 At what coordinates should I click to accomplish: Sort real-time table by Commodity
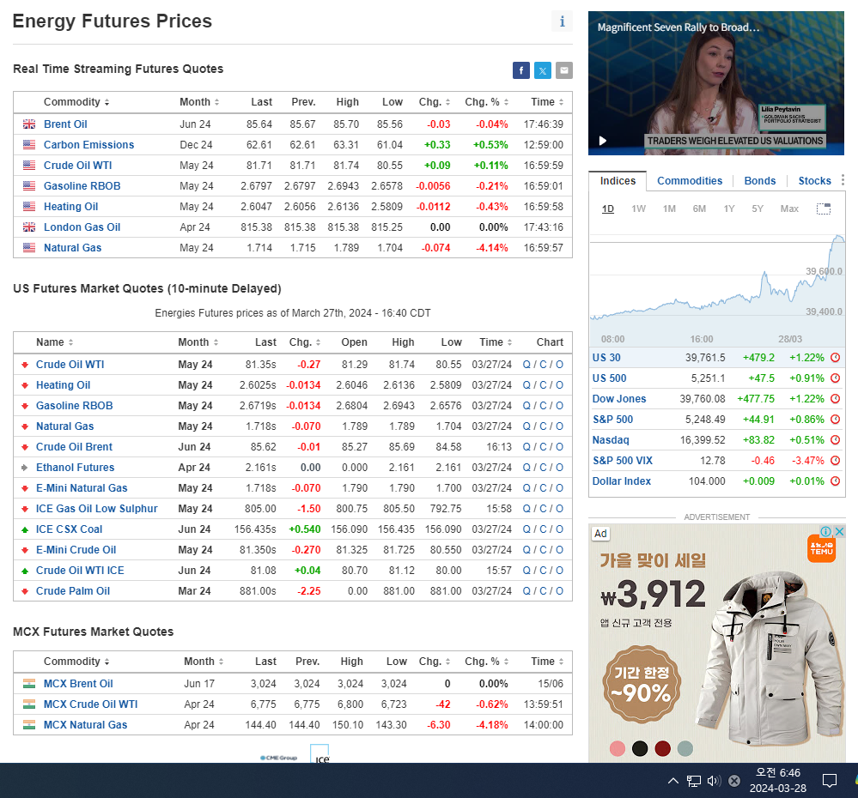click(x=76, y=102)
